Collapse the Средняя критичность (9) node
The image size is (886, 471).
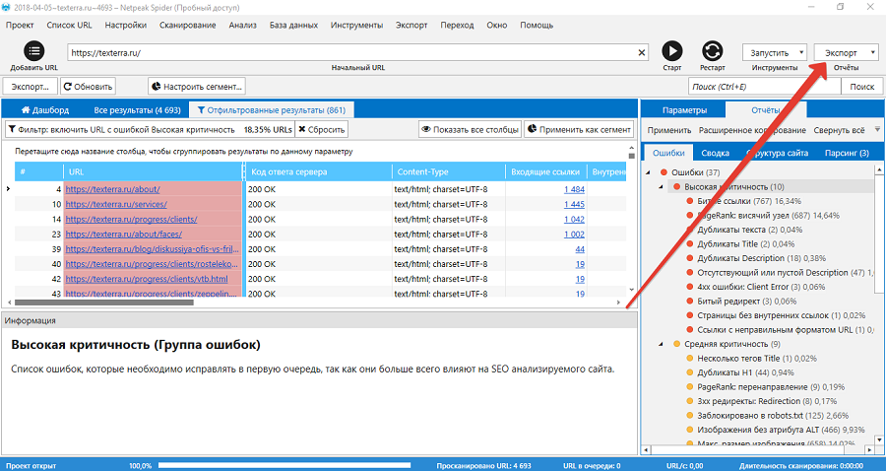[x=662, y=344]
